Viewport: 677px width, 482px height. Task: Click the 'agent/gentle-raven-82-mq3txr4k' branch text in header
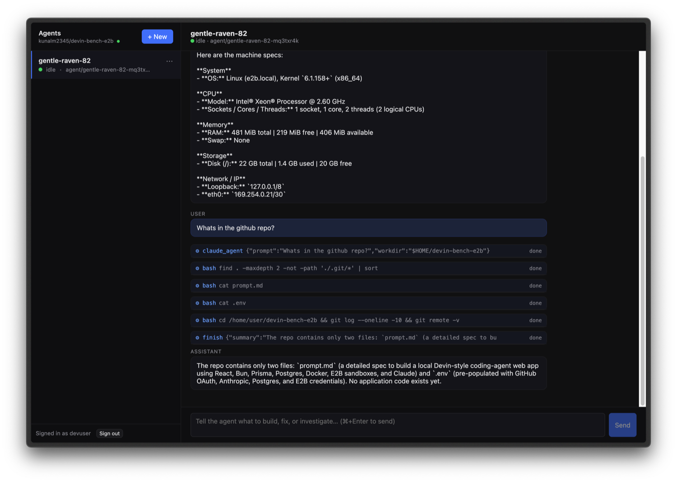pos(254,41)
